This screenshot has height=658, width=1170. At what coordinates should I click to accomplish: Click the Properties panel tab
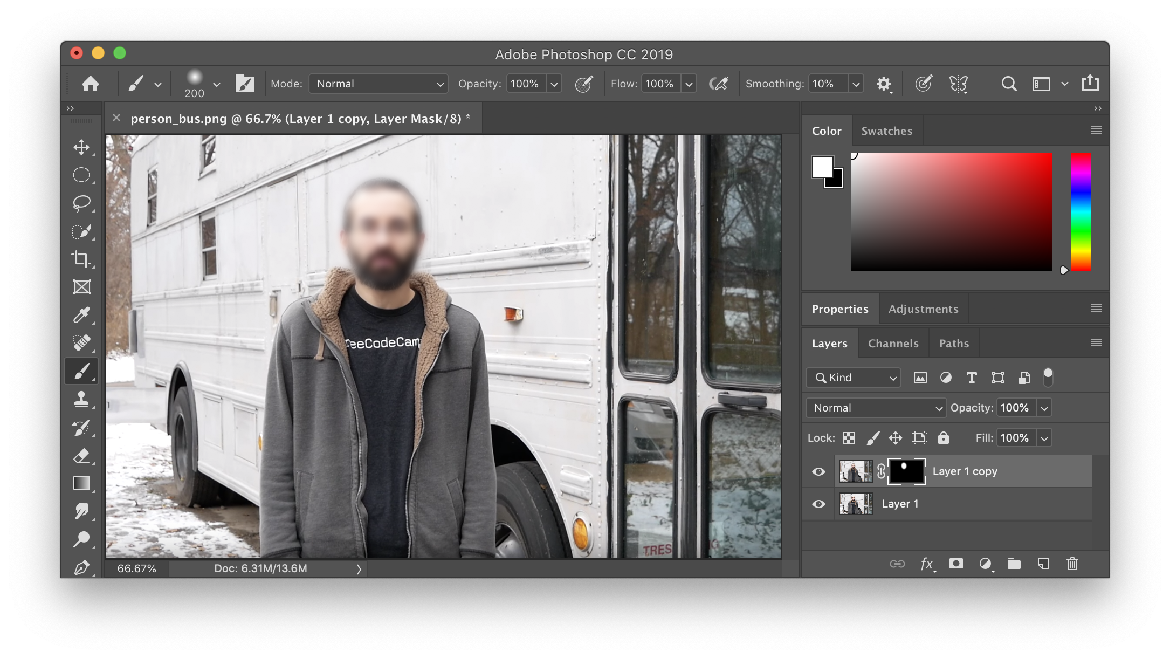click(x=839, y=309)
